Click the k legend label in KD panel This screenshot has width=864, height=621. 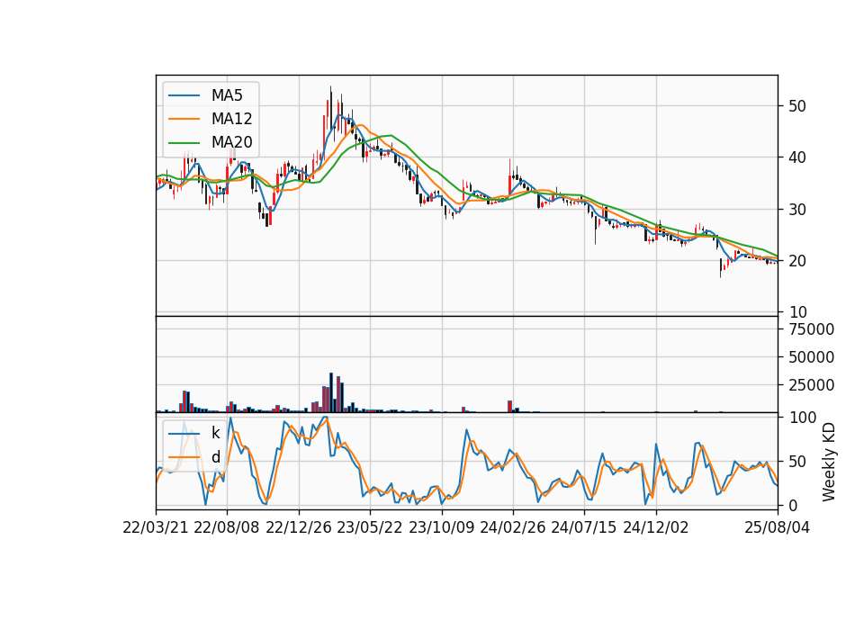click(x=215, y=433)
